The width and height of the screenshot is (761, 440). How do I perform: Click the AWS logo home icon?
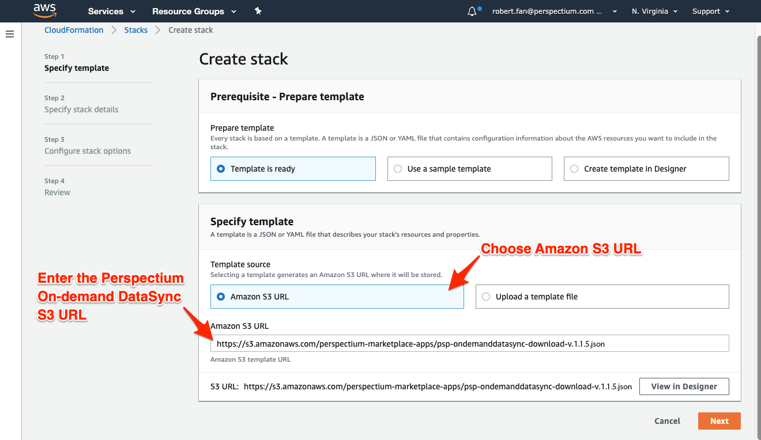click(44, 11)
